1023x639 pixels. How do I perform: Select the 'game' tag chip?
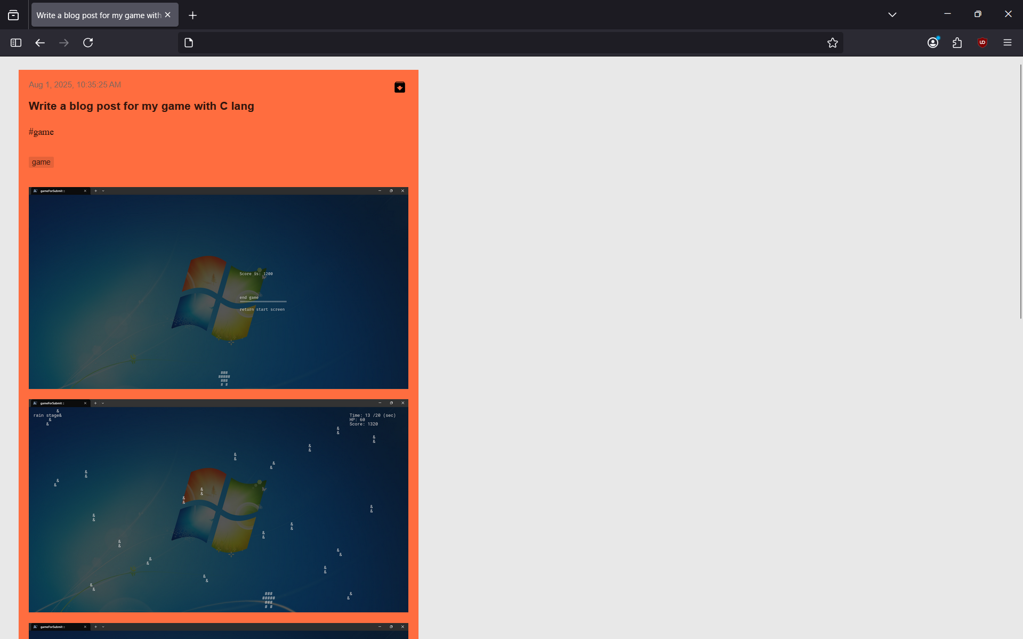[41, 162]
